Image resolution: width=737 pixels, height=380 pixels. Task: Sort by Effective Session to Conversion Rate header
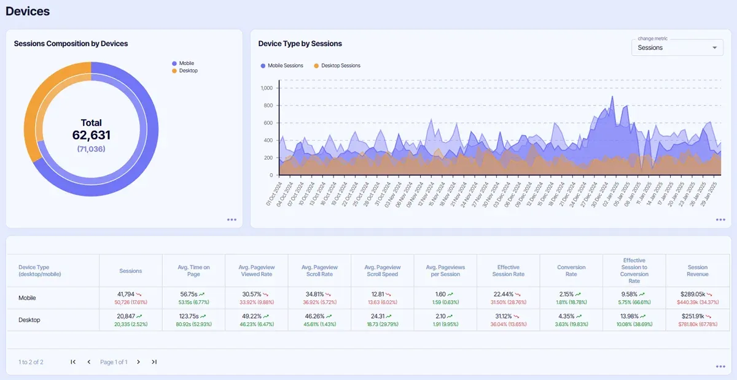634,271
